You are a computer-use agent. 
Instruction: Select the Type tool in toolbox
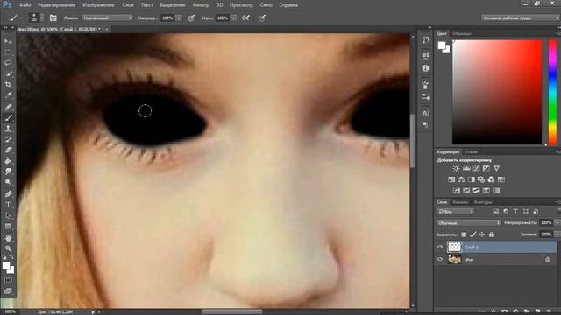tap(8, 205)
